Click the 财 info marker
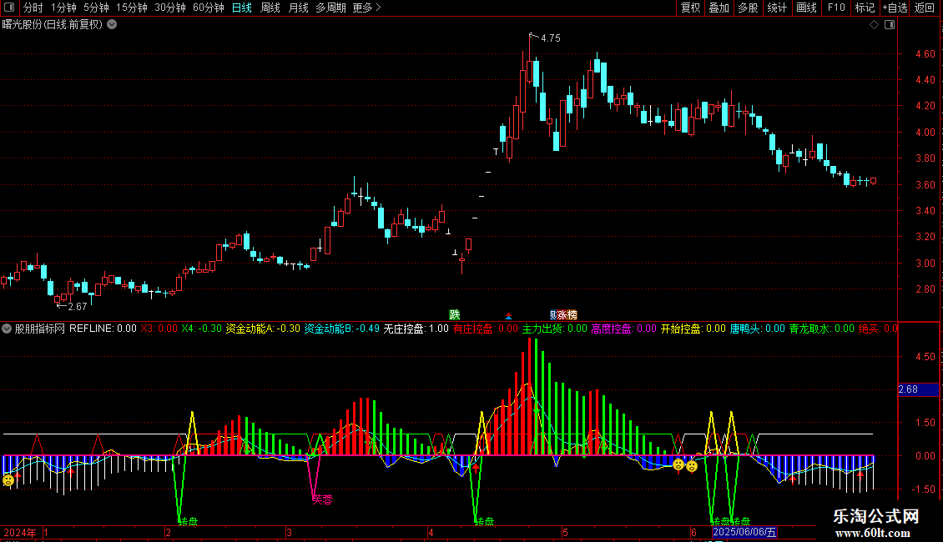943x542 pixels. tap(553, 315)
